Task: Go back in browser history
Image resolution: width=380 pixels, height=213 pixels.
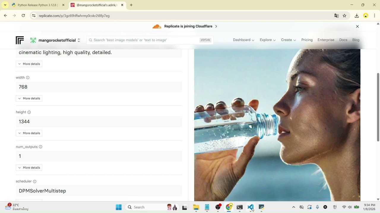Action: tap(5, 16)
